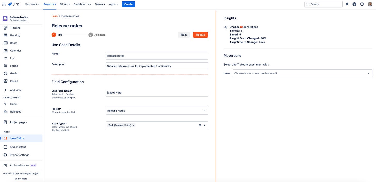Viewport: 376px width, 182px height.
Task: Open the Laso breadcrumb link
Action: [54, 16]
